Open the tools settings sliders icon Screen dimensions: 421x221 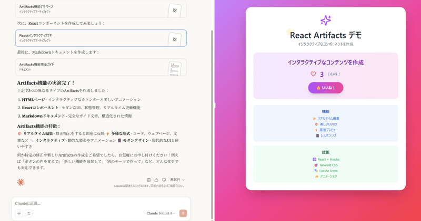pyautogui.click(x=29, y=214)
